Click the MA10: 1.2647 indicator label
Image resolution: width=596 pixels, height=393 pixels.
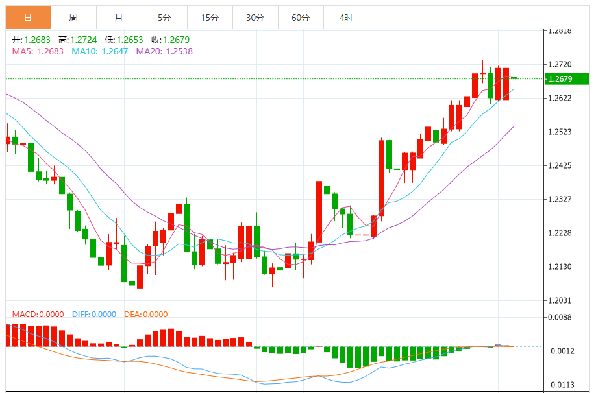[100, 51]
